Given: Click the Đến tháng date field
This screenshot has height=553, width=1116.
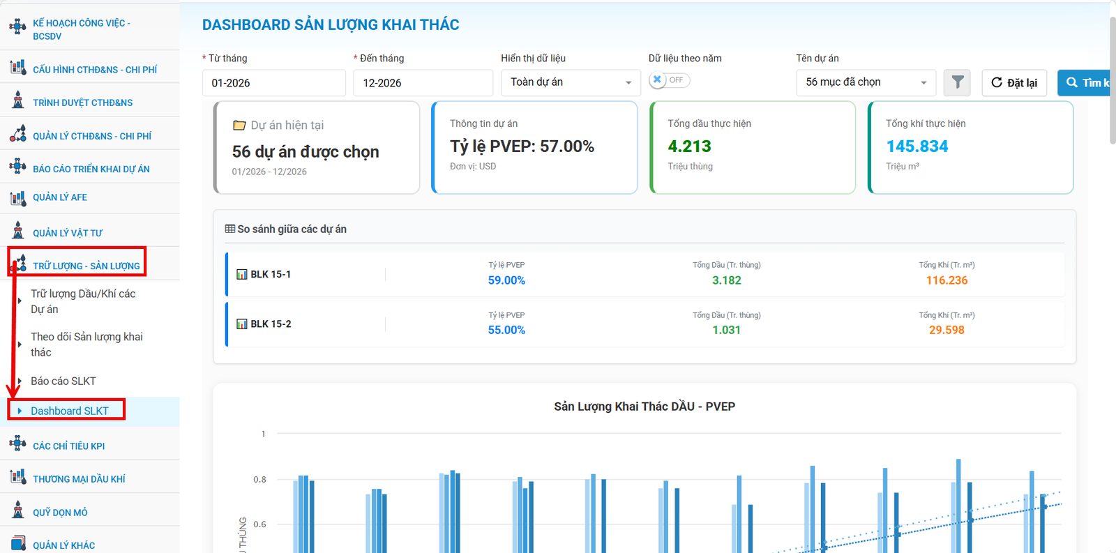Looking at the screenshot, I should tap(423, 82).
